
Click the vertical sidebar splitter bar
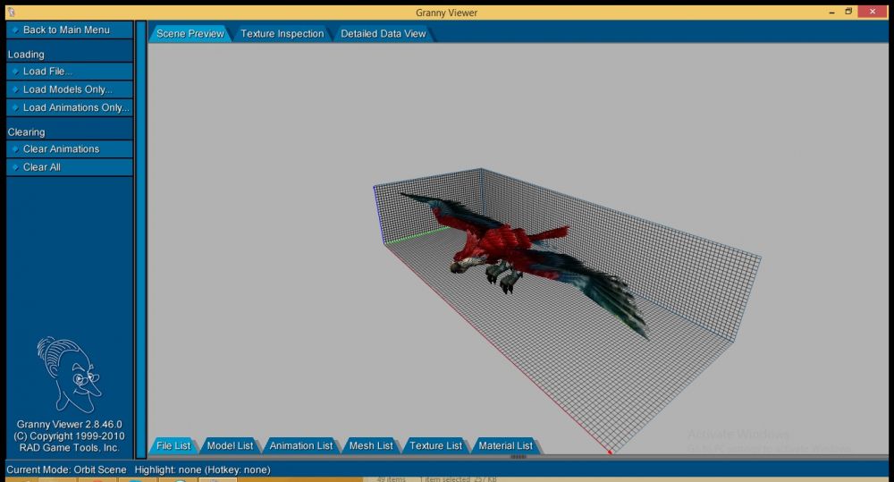click(x=140, y=240)
